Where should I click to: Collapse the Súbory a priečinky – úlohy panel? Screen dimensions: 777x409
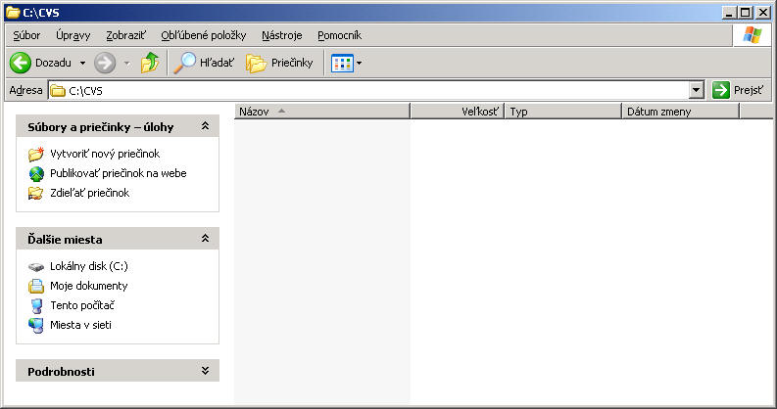[205, 126]
